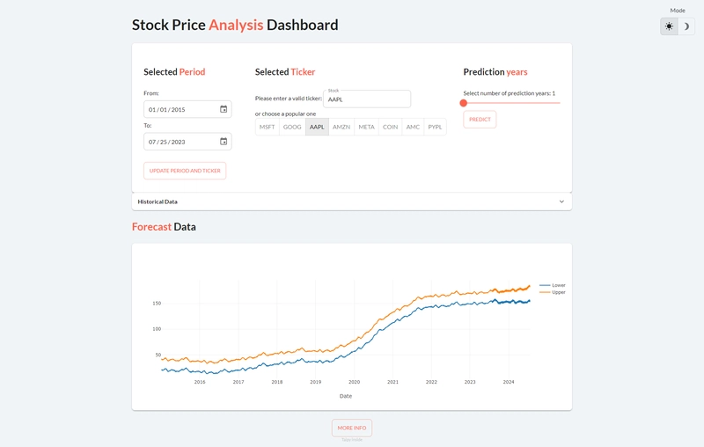Toggle the Upper series in chart legend
The image size is (704, 447).
553,292
